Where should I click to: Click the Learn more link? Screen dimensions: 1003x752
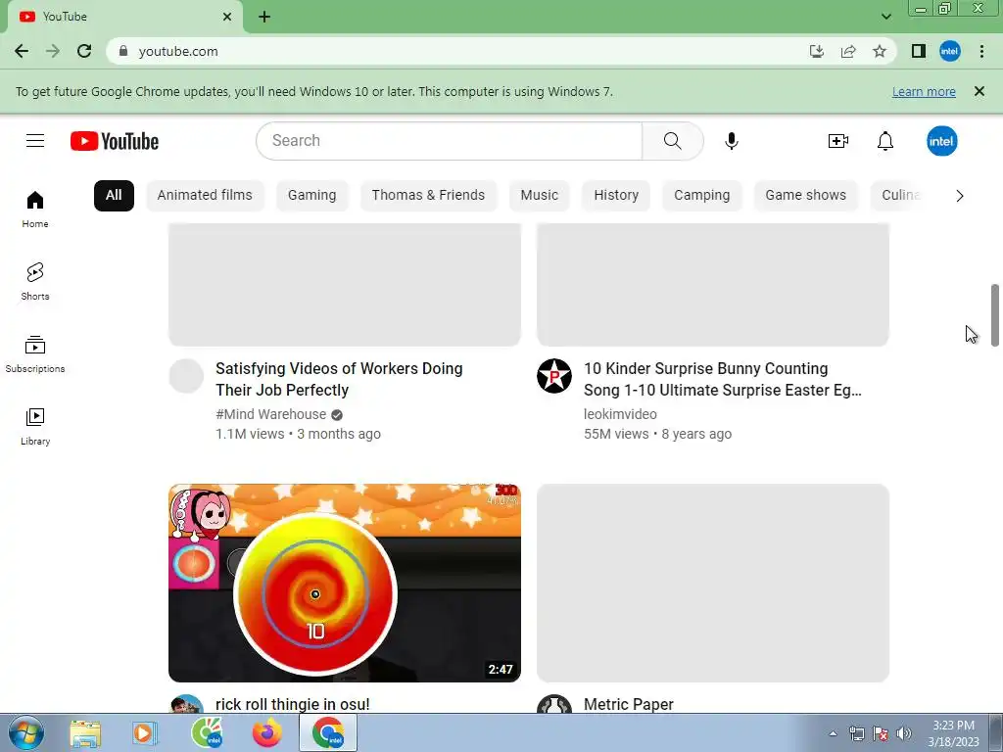(x=924, y=91)
